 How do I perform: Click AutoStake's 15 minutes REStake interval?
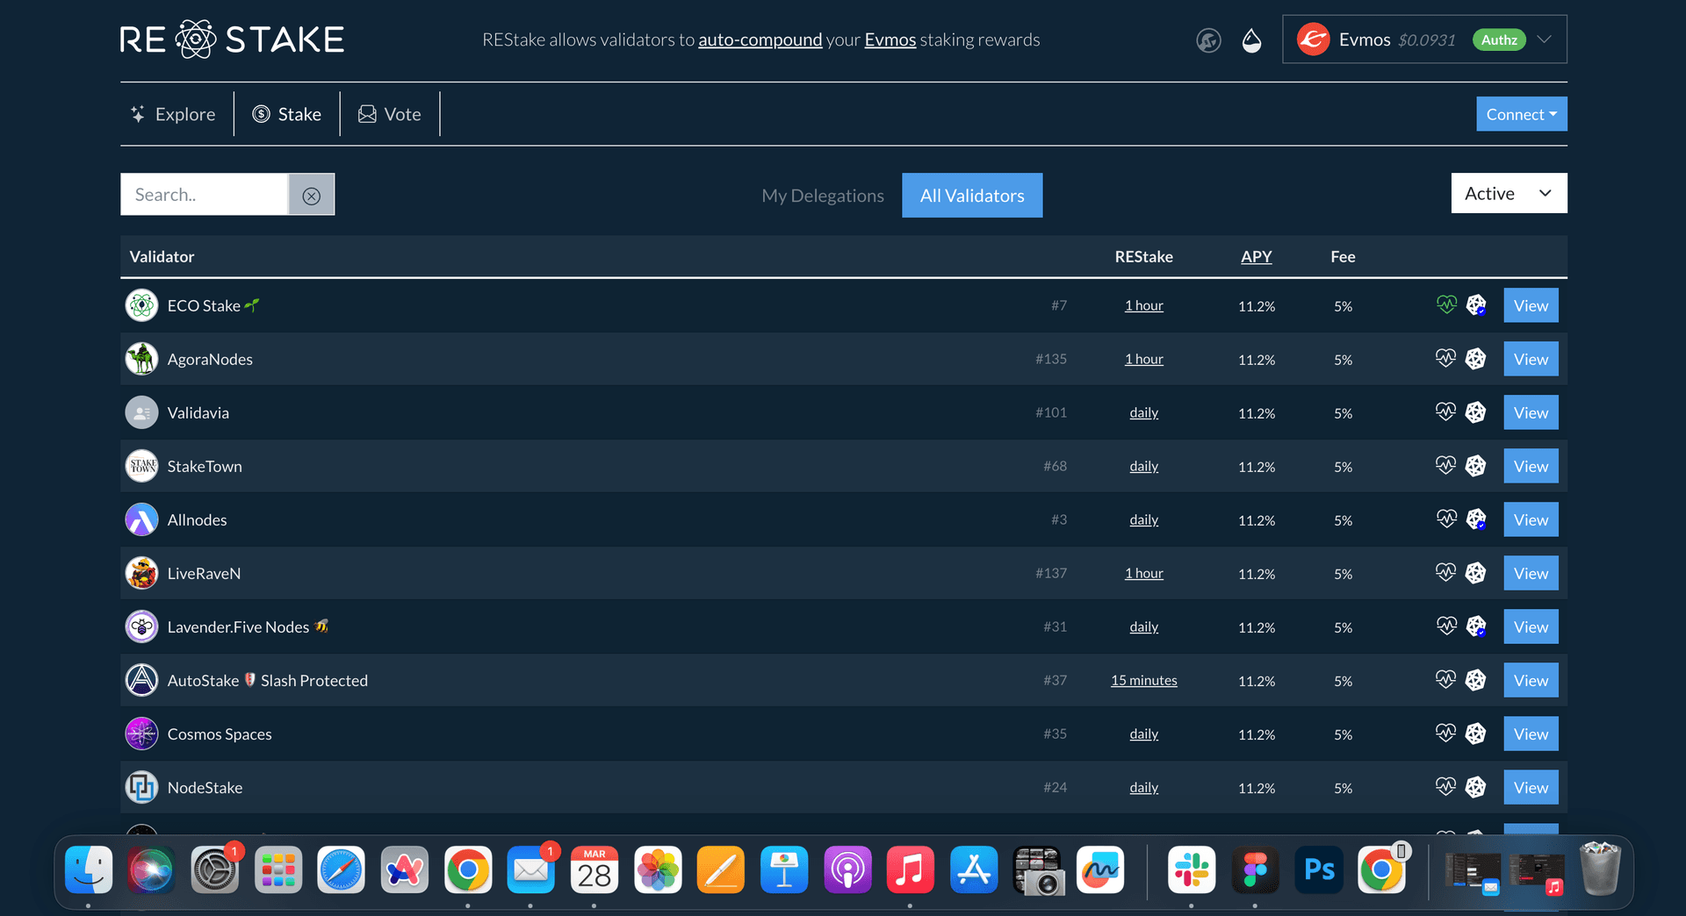tap(1143, 680)
